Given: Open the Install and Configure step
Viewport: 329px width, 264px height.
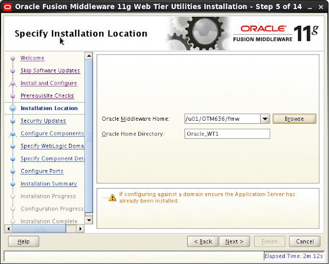Looking at the screenshot, I should [x=49, y=83].
